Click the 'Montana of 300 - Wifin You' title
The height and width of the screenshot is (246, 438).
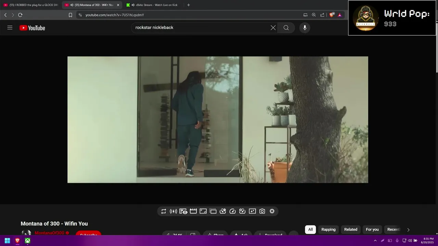(54, 224)
